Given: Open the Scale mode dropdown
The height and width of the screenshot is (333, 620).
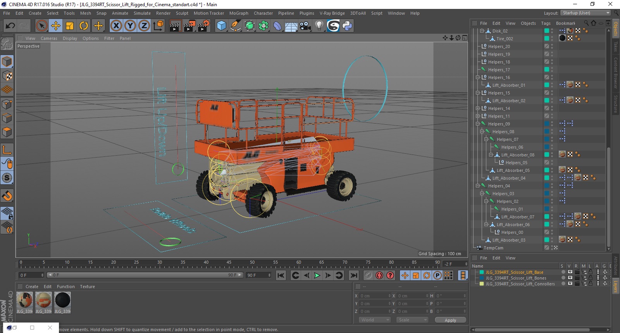Looking at the screenshot, I should (412, 320).
